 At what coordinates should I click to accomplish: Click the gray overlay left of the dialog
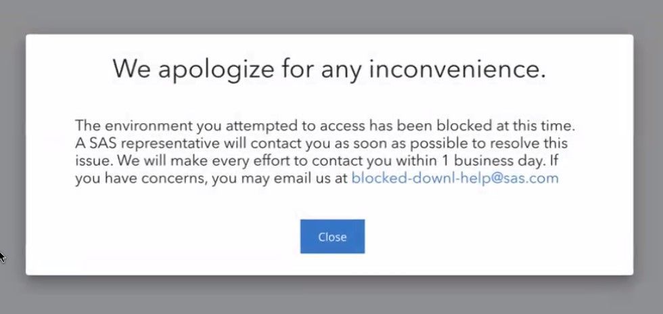click(12, 156)
